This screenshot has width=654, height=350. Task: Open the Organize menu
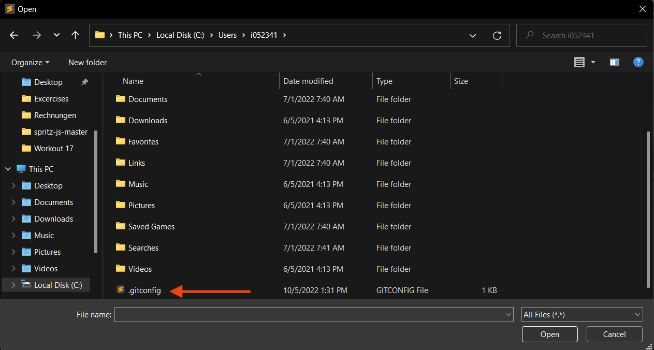pyautogui.click(x=30, y=62)
